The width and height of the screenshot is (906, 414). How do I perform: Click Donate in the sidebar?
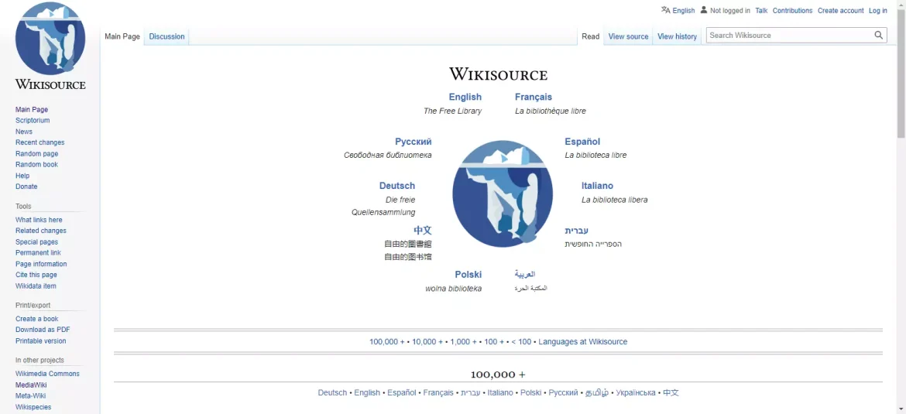coord(26,186)
